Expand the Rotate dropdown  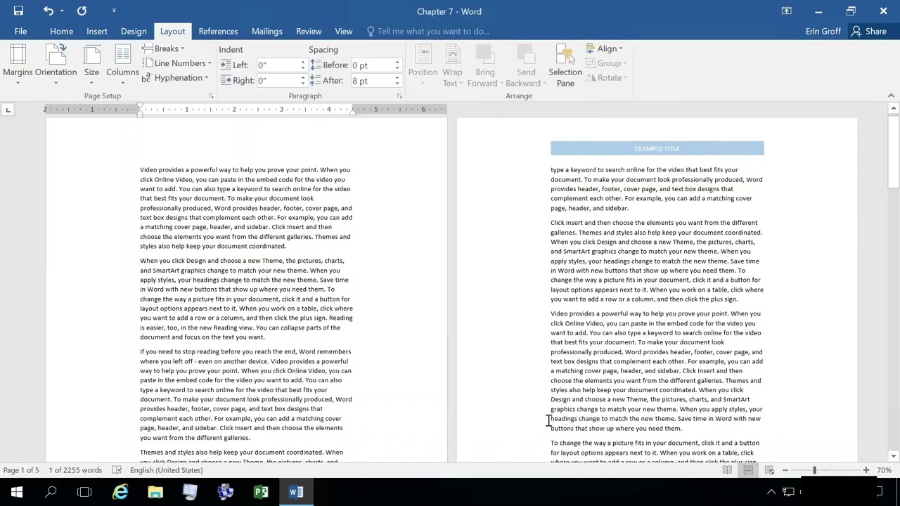(606, 78)
